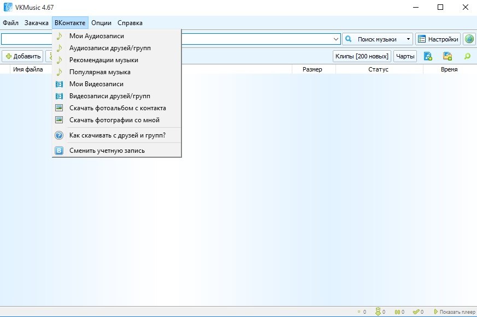
Task: Click the question mark help icon
Action: tap(59, 135)
